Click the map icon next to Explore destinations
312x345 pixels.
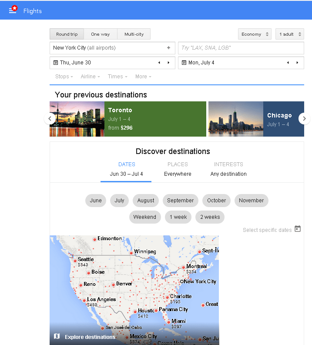click(x=57, y=336)
